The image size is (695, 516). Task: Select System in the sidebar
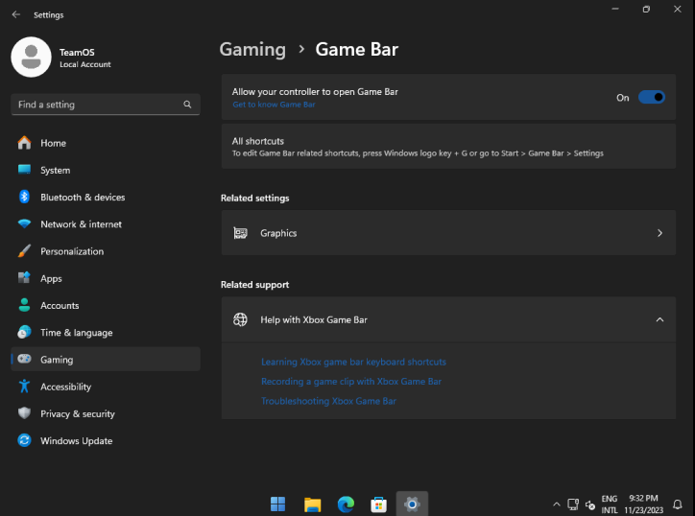[106, 170]
